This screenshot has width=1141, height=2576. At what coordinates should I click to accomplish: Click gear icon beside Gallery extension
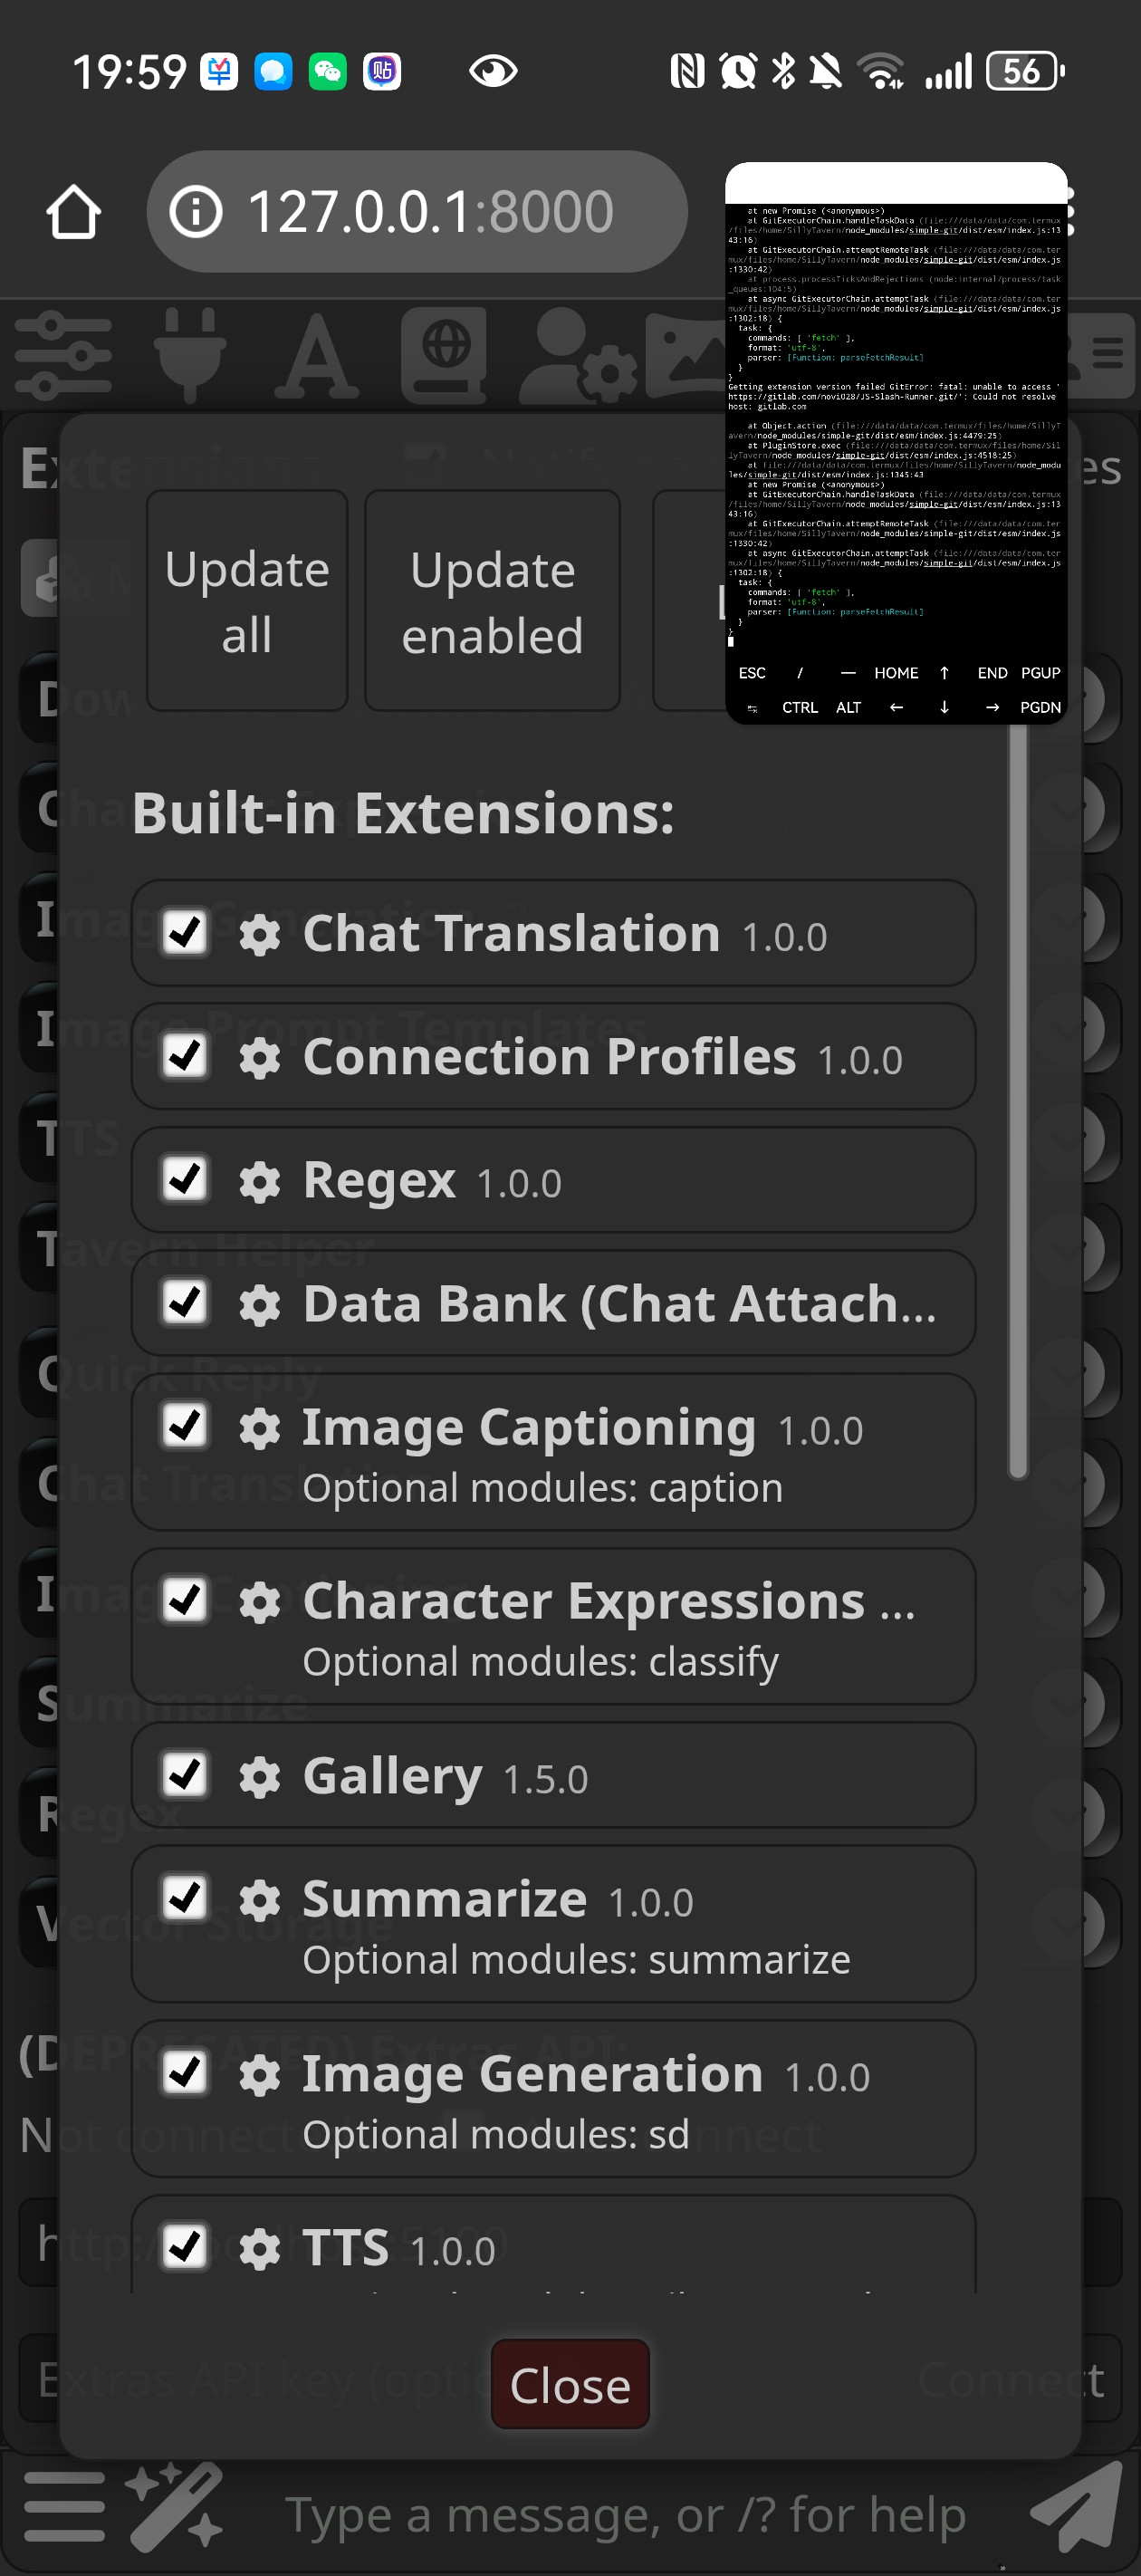pos(260,1777)
